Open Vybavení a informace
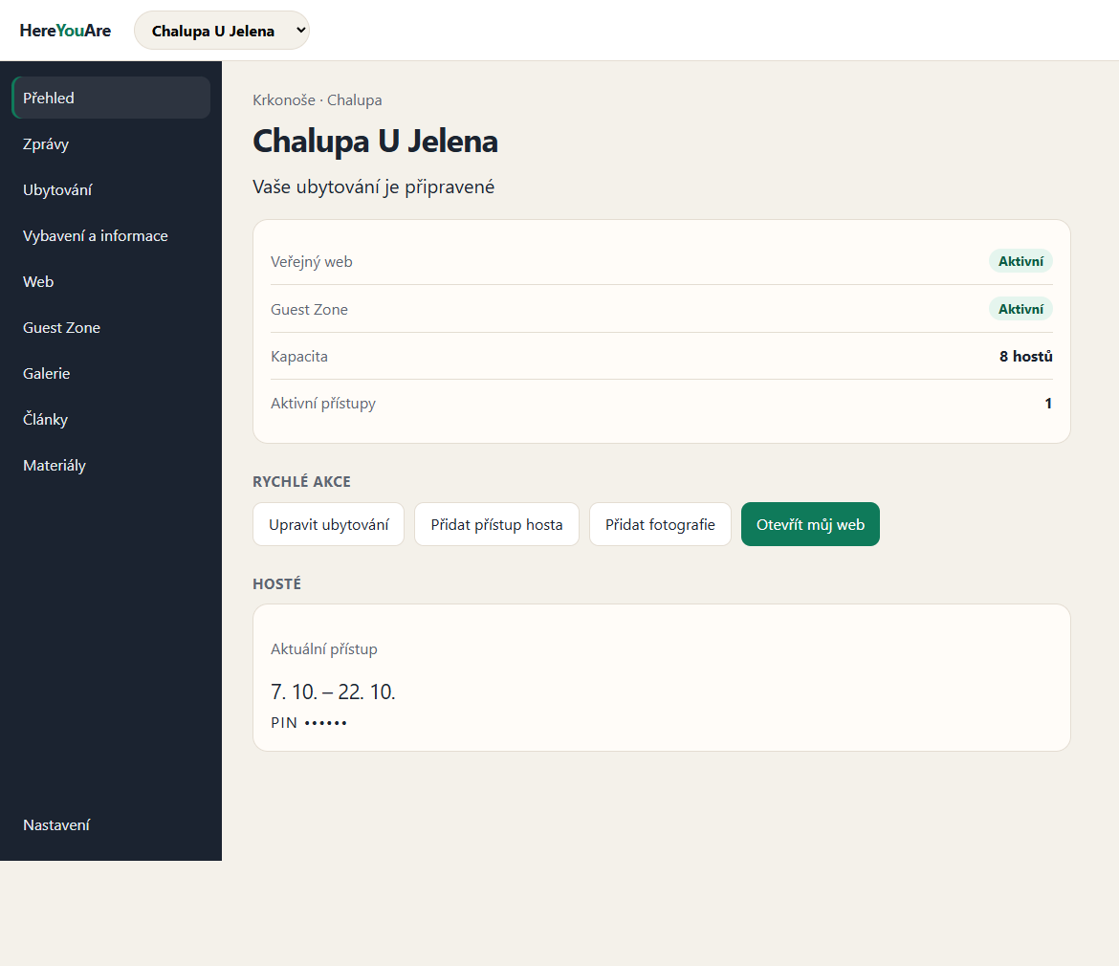 tap(111, 235)
